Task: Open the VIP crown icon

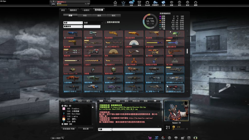Action: 123,3
